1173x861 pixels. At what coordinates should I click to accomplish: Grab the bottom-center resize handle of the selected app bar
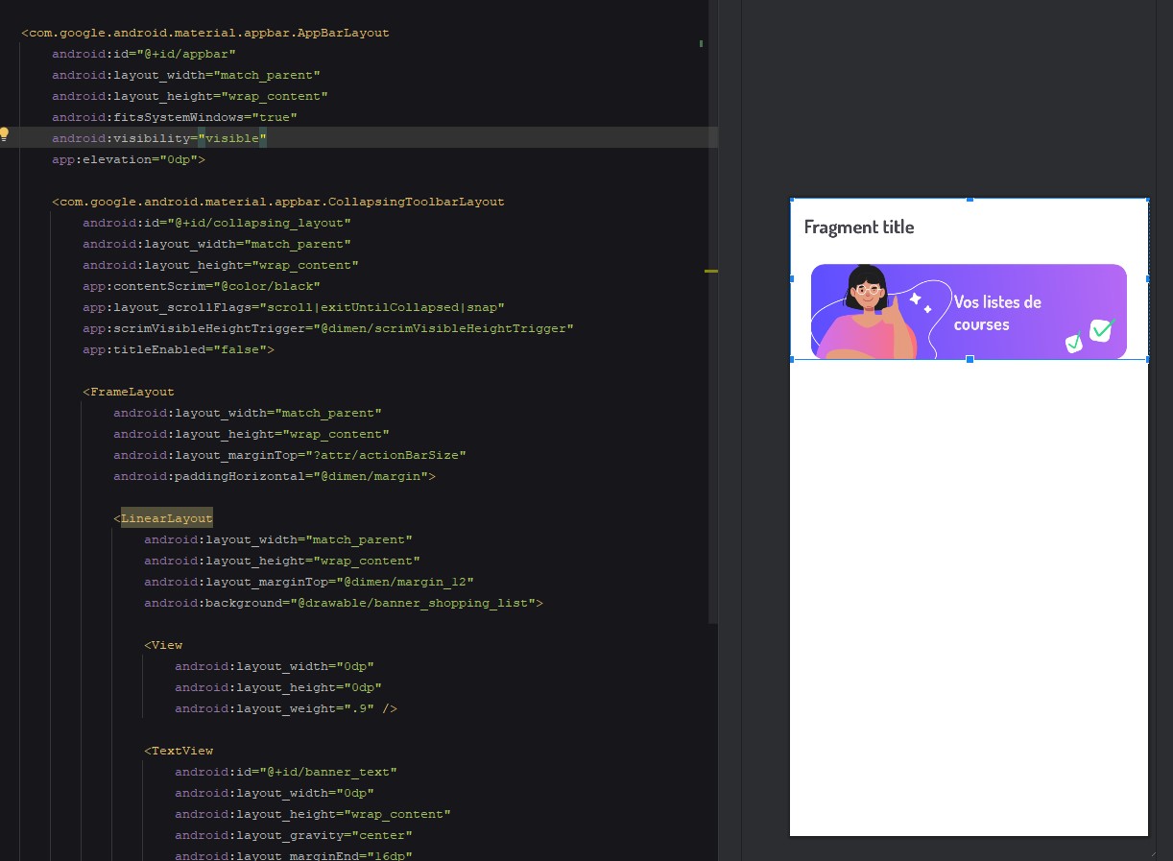(x=970, y=359)
